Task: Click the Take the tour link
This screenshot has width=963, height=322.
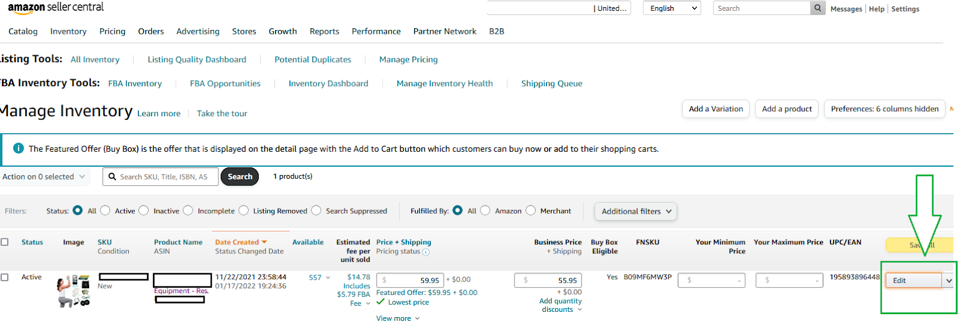Action: point(222,113)
